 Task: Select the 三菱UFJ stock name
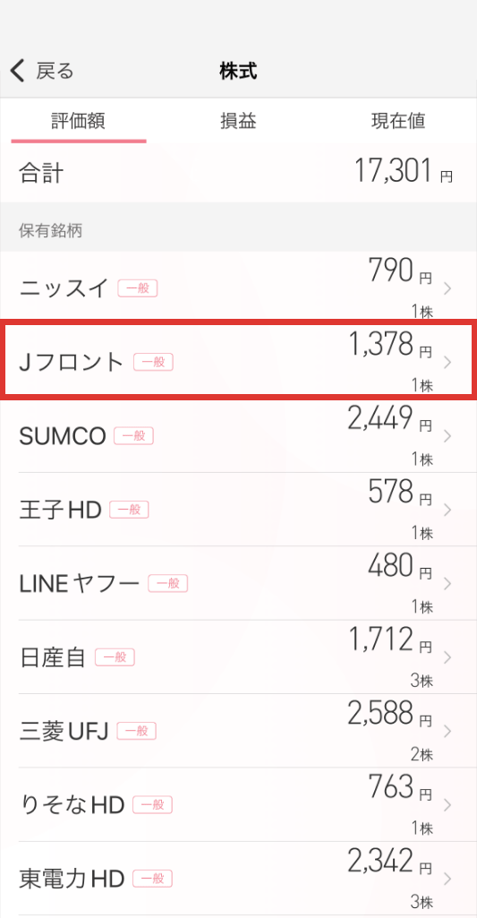(x=64, y=732)
